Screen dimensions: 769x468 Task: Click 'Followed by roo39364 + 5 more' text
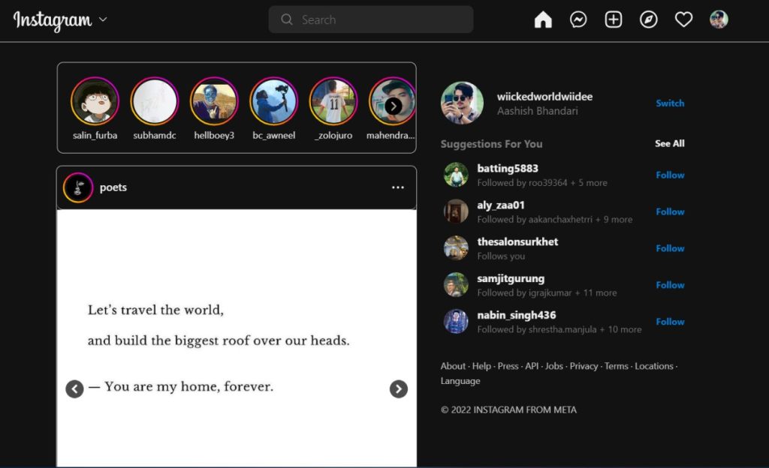tap(542, 182)
